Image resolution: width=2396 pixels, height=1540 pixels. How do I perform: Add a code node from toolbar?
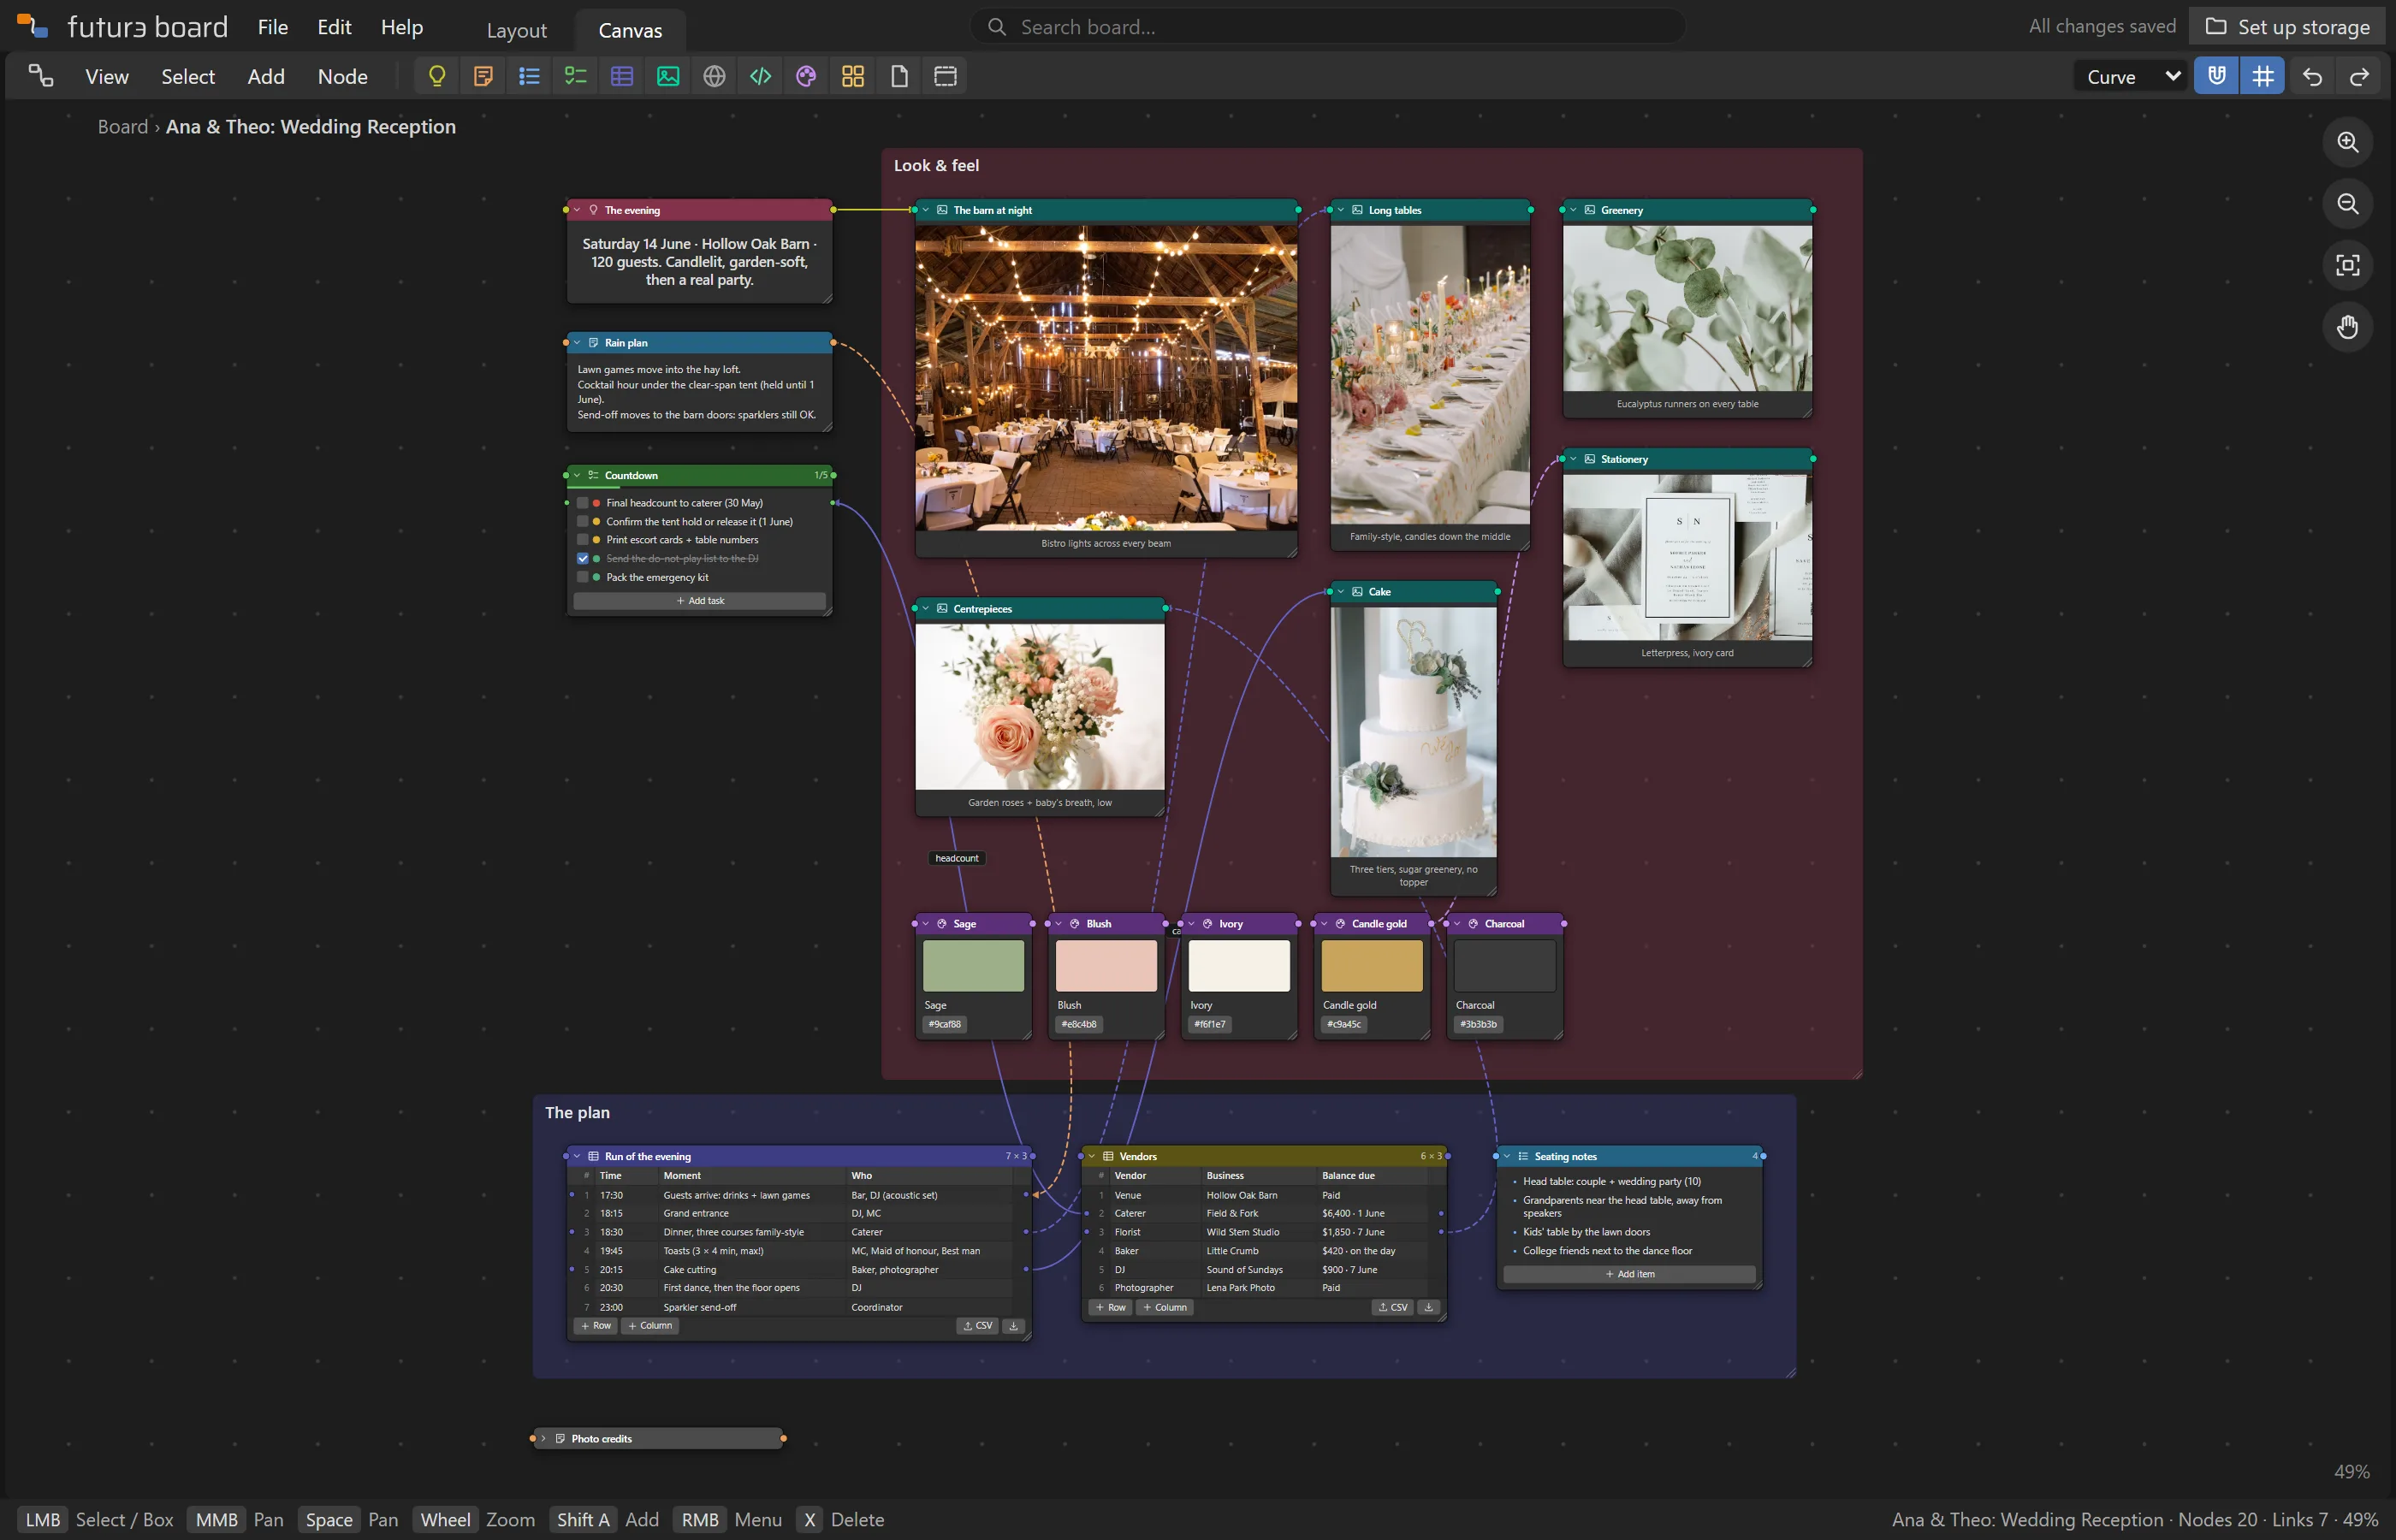(x=760, y=76)
